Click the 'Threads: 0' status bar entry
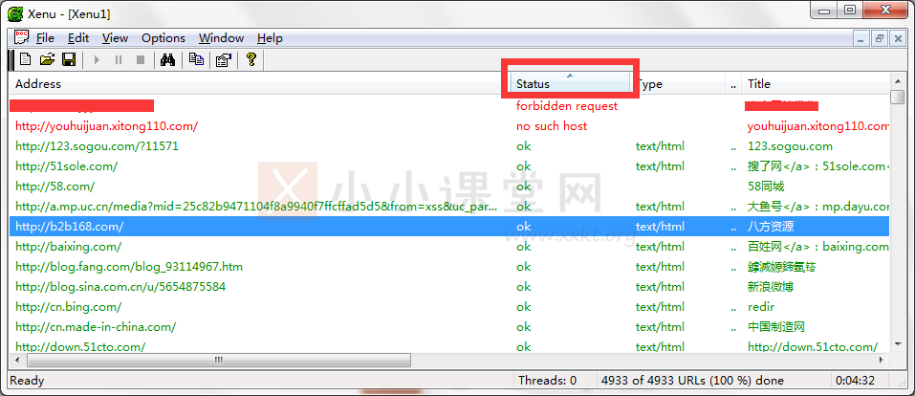This screenshot has height=396, width=915. pyautogui.click(x=547, y=381)
